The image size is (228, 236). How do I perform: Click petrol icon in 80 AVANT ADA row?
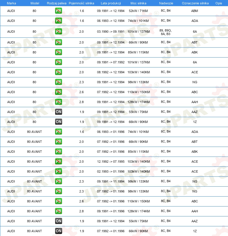tap(58, 132)
